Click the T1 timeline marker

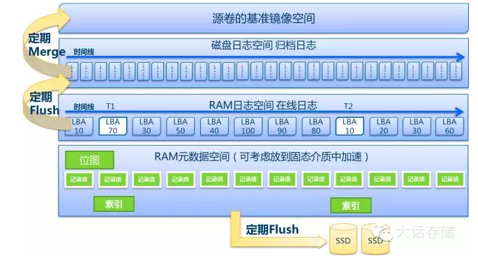pyautogui.click(x=110, y=106)
